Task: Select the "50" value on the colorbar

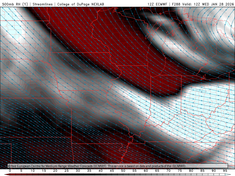Action: pyautogui.click(x=123, y=171)
